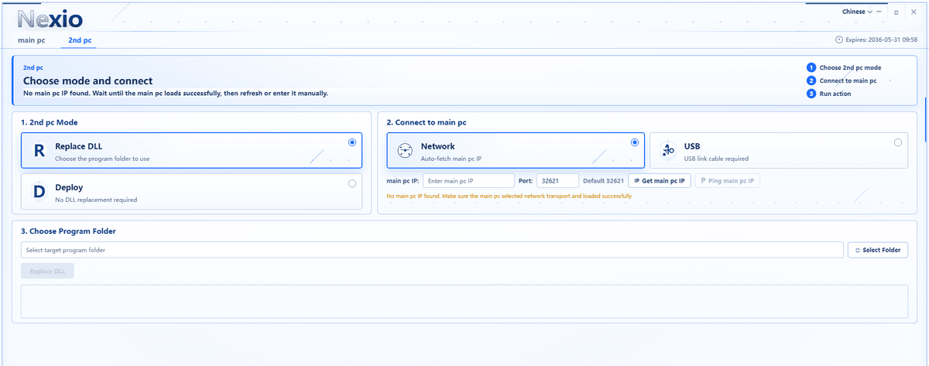Click 'No DLL replacement required' text
Screen dimensions: 929x366
(96, 200)
